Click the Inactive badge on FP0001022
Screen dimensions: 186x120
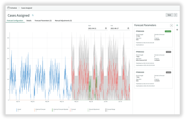click(x=168, y=52)
